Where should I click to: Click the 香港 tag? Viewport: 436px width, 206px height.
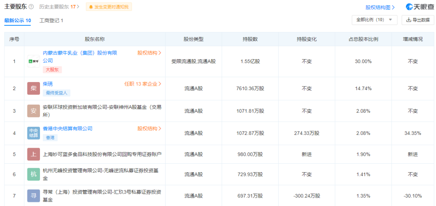click(50, 138)
